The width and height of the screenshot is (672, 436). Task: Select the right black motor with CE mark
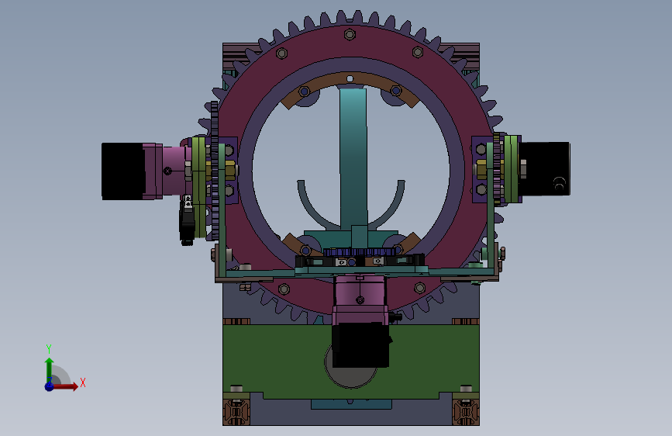545,168
